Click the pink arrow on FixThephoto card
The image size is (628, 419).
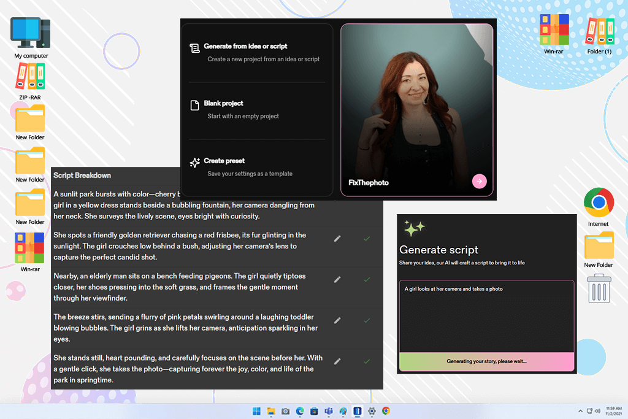point(480,182)
